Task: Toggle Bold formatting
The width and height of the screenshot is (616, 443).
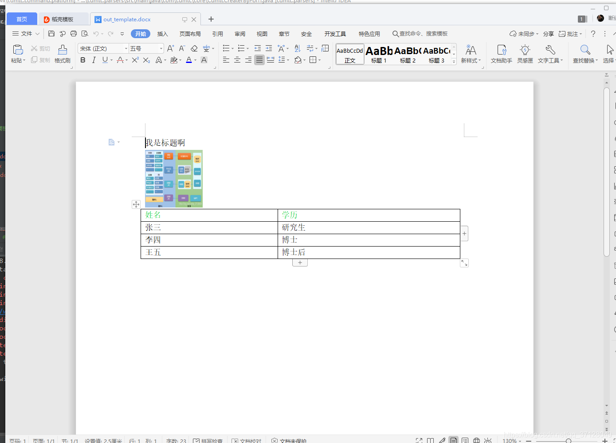Action: click(x=83, y=60)
